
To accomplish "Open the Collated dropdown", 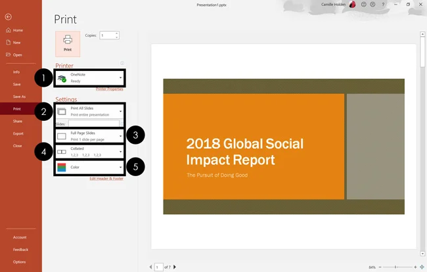I will tap(89, 152).
